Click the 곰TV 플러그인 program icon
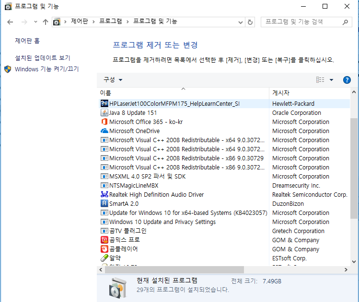359x302 pixels. tap(104, 231)
